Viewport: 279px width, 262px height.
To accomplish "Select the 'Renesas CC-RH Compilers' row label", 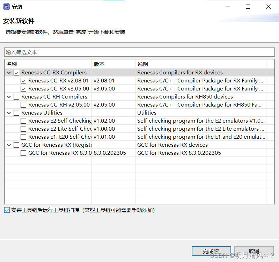I will (x=54, y=97).
